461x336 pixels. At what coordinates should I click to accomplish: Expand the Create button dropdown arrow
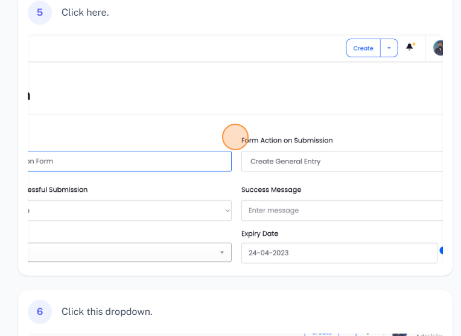pyautogui.click(x=389, y=48)
